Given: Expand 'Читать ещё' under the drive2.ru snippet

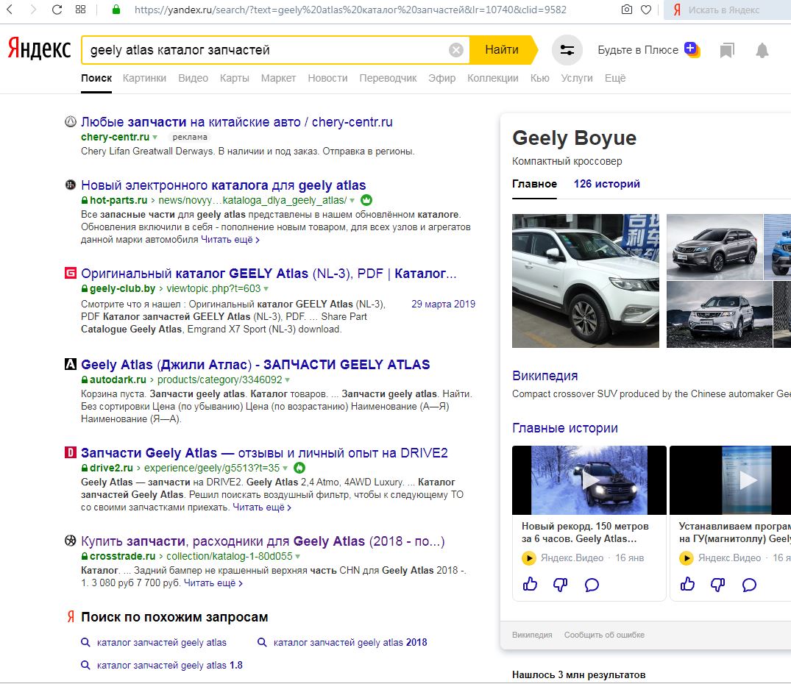Looking at the screenshot, I should (x=262, y=507).
